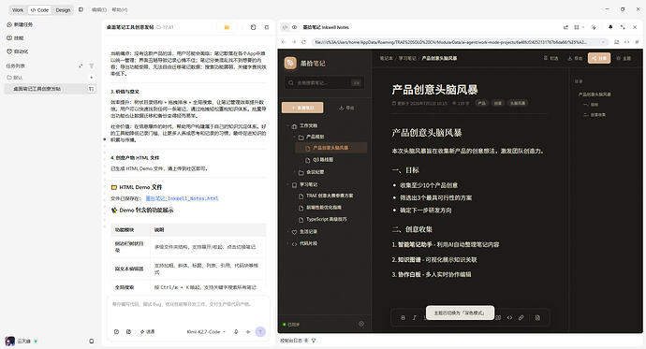The height and width of the screenshot is (349, 646).
Task: Apply italic formatting in note editor toolbar
Action: click(415, 318)
